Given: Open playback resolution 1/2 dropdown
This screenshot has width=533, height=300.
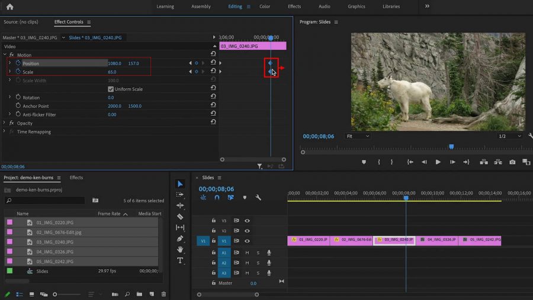Looking at the screenshot, I should pyautogui.click(x=509, y=136).
